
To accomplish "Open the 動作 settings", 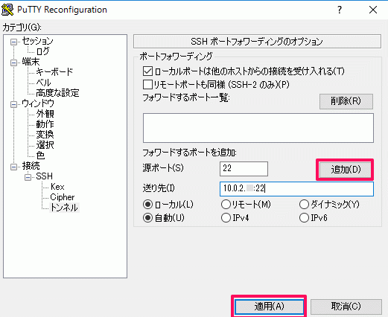I will pyautogui.click(x=45, y=124).
